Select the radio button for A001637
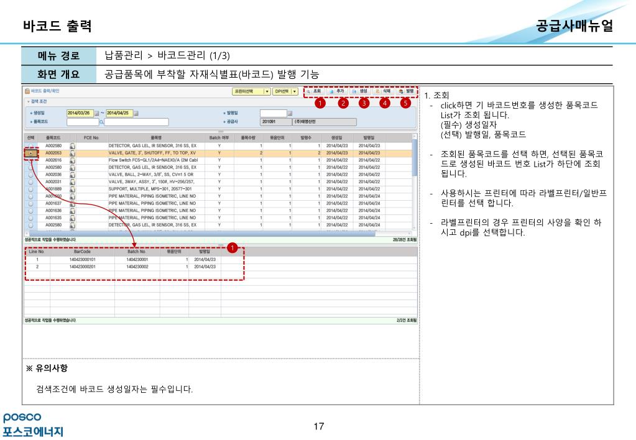This screenshot has height=440, width=636. (31, 203)
